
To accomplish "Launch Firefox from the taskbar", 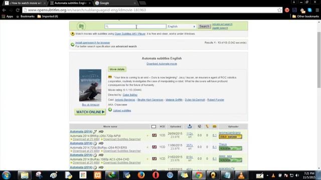I will pos(141,175).
